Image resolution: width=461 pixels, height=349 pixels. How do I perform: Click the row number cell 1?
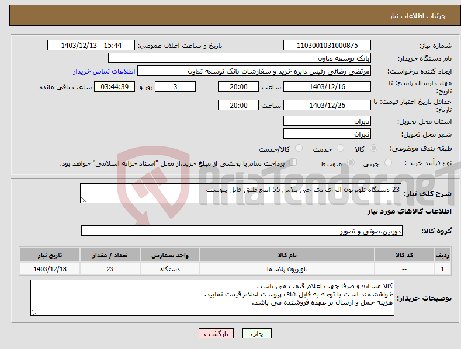[442, 269]
